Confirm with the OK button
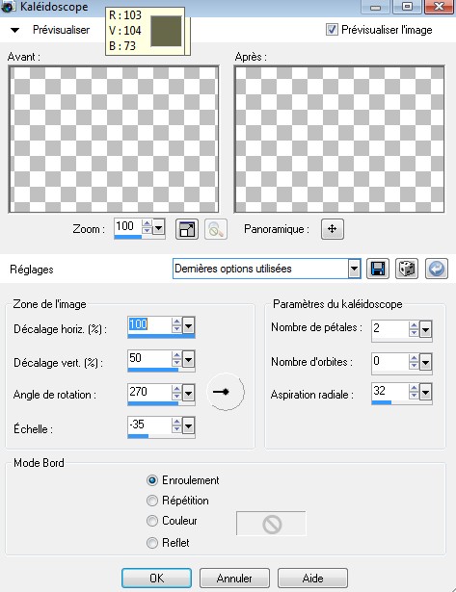Screen dimensions: 456x592 156,578
